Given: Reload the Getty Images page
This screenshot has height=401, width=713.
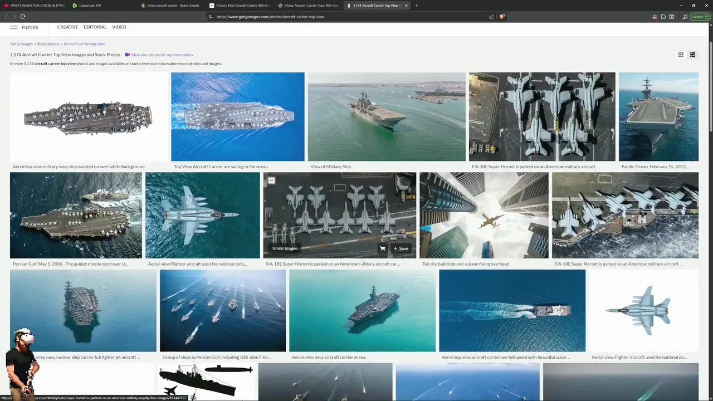Looking at the screenshot, I should coord(23,17).
